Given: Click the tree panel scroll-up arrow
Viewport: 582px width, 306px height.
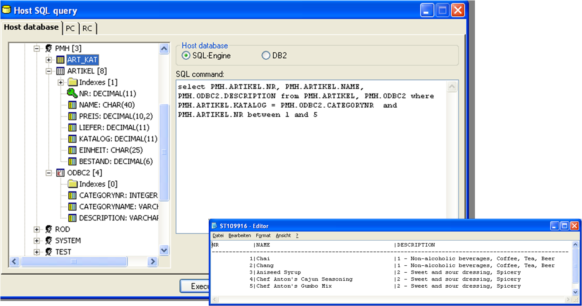Looking at the screenshot, I should point(164,49).
